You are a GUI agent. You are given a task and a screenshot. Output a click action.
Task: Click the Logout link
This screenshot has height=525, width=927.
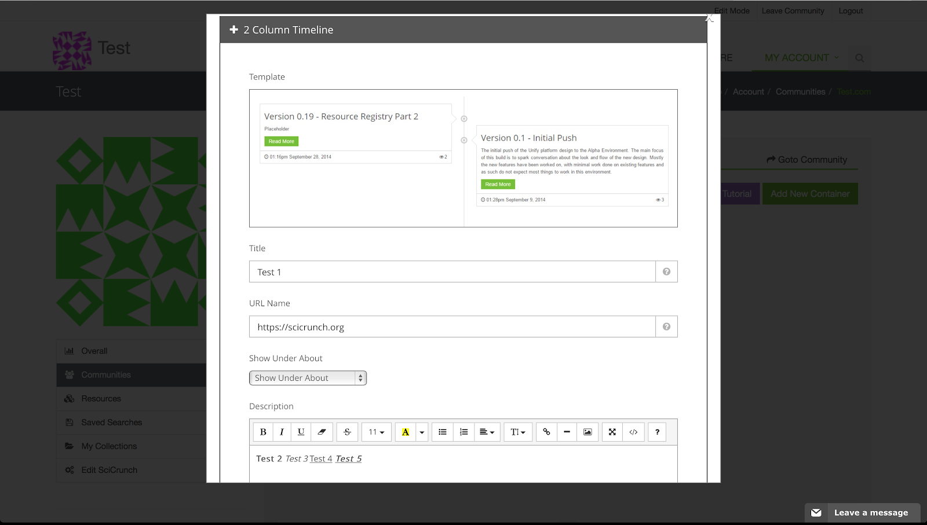851,10
